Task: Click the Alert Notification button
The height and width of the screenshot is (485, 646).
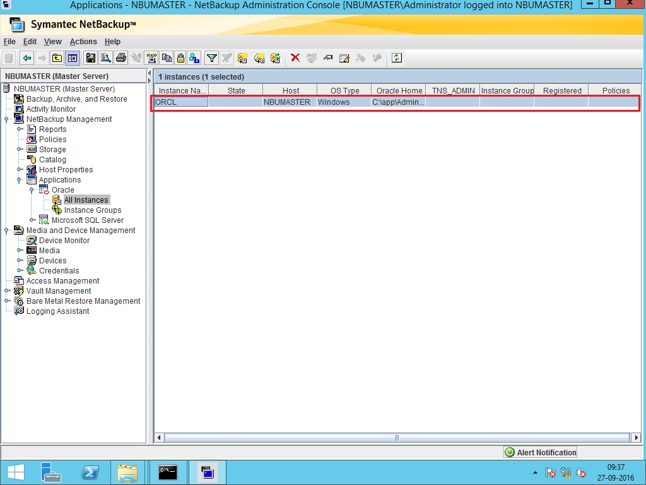Action: point(539,452)
